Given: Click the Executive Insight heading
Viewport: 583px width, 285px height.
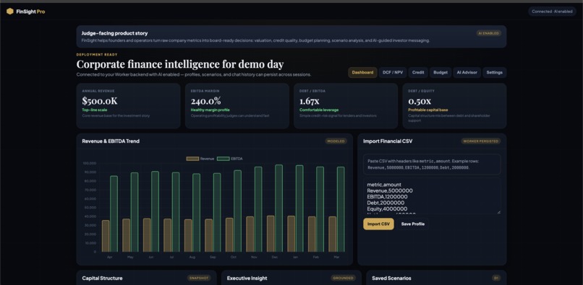Looking at the screenshot, I should coord(247,278).
